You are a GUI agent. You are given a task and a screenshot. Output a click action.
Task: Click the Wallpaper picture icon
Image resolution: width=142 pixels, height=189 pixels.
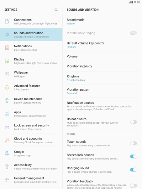point(7,74)
